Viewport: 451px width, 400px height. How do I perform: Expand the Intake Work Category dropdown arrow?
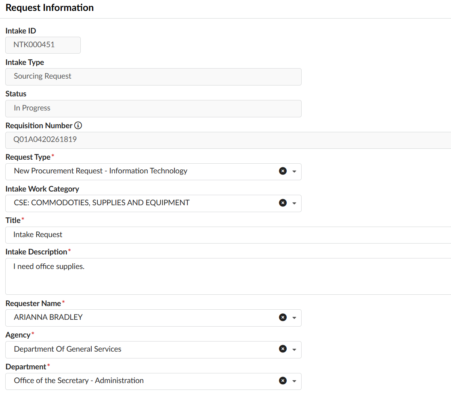pyautogui.click(x=294, y=203)
